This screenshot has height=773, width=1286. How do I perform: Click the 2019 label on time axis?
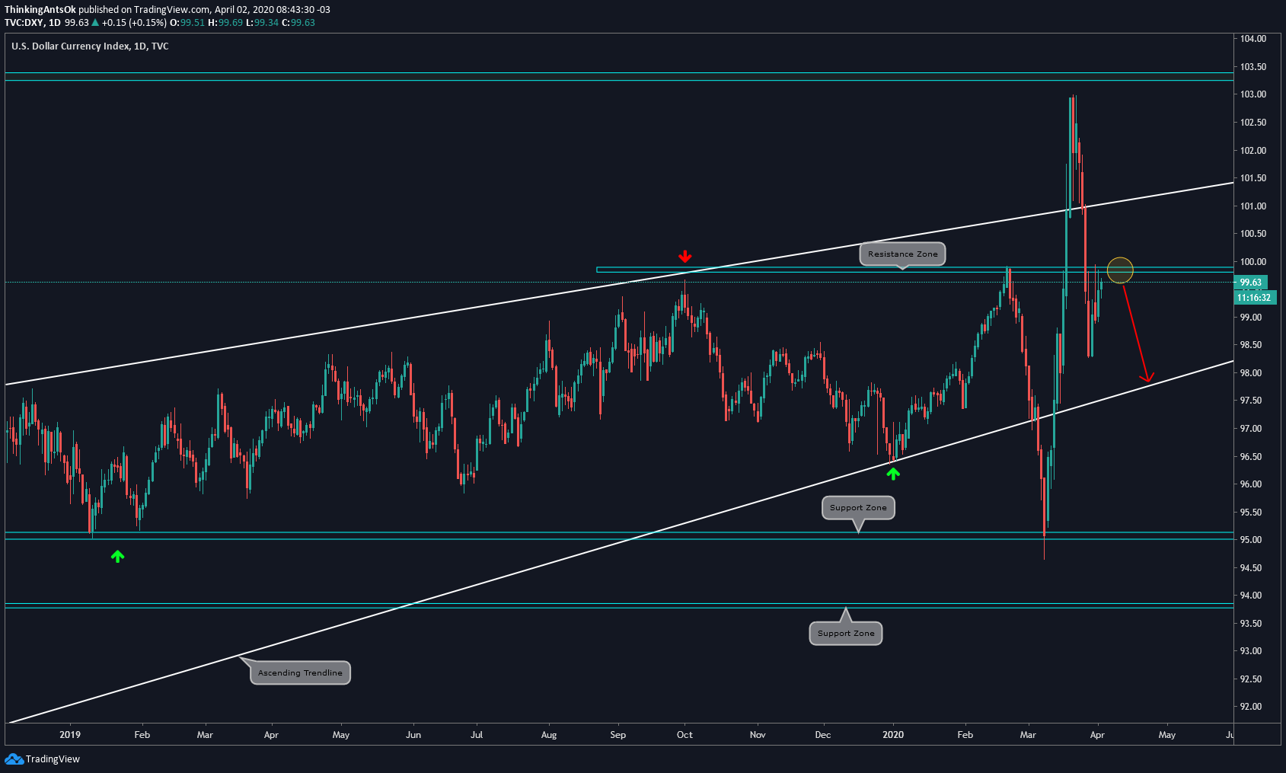[x=70, y=735]
